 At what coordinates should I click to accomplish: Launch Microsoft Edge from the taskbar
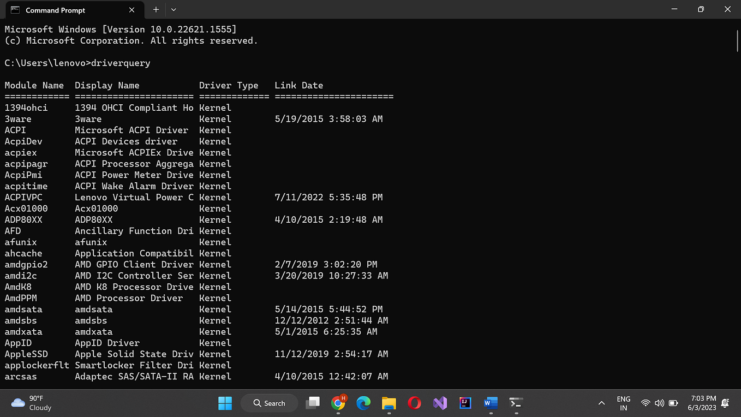(363, 403)
